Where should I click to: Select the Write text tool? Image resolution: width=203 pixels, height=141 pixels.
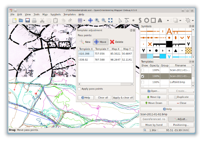point(160,20)
